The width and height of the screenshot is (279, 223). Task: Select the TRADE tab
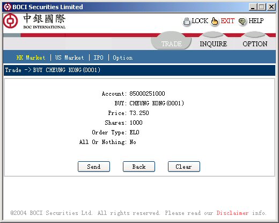point(171,44)
